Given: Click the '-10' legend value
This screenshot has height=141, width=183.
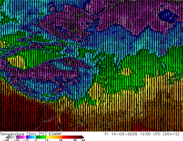Looking at the screenshot, I should (26, 140).
